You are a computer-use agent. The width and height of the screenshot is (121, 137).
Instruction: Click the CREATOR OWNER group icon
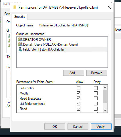click(20, 39)
